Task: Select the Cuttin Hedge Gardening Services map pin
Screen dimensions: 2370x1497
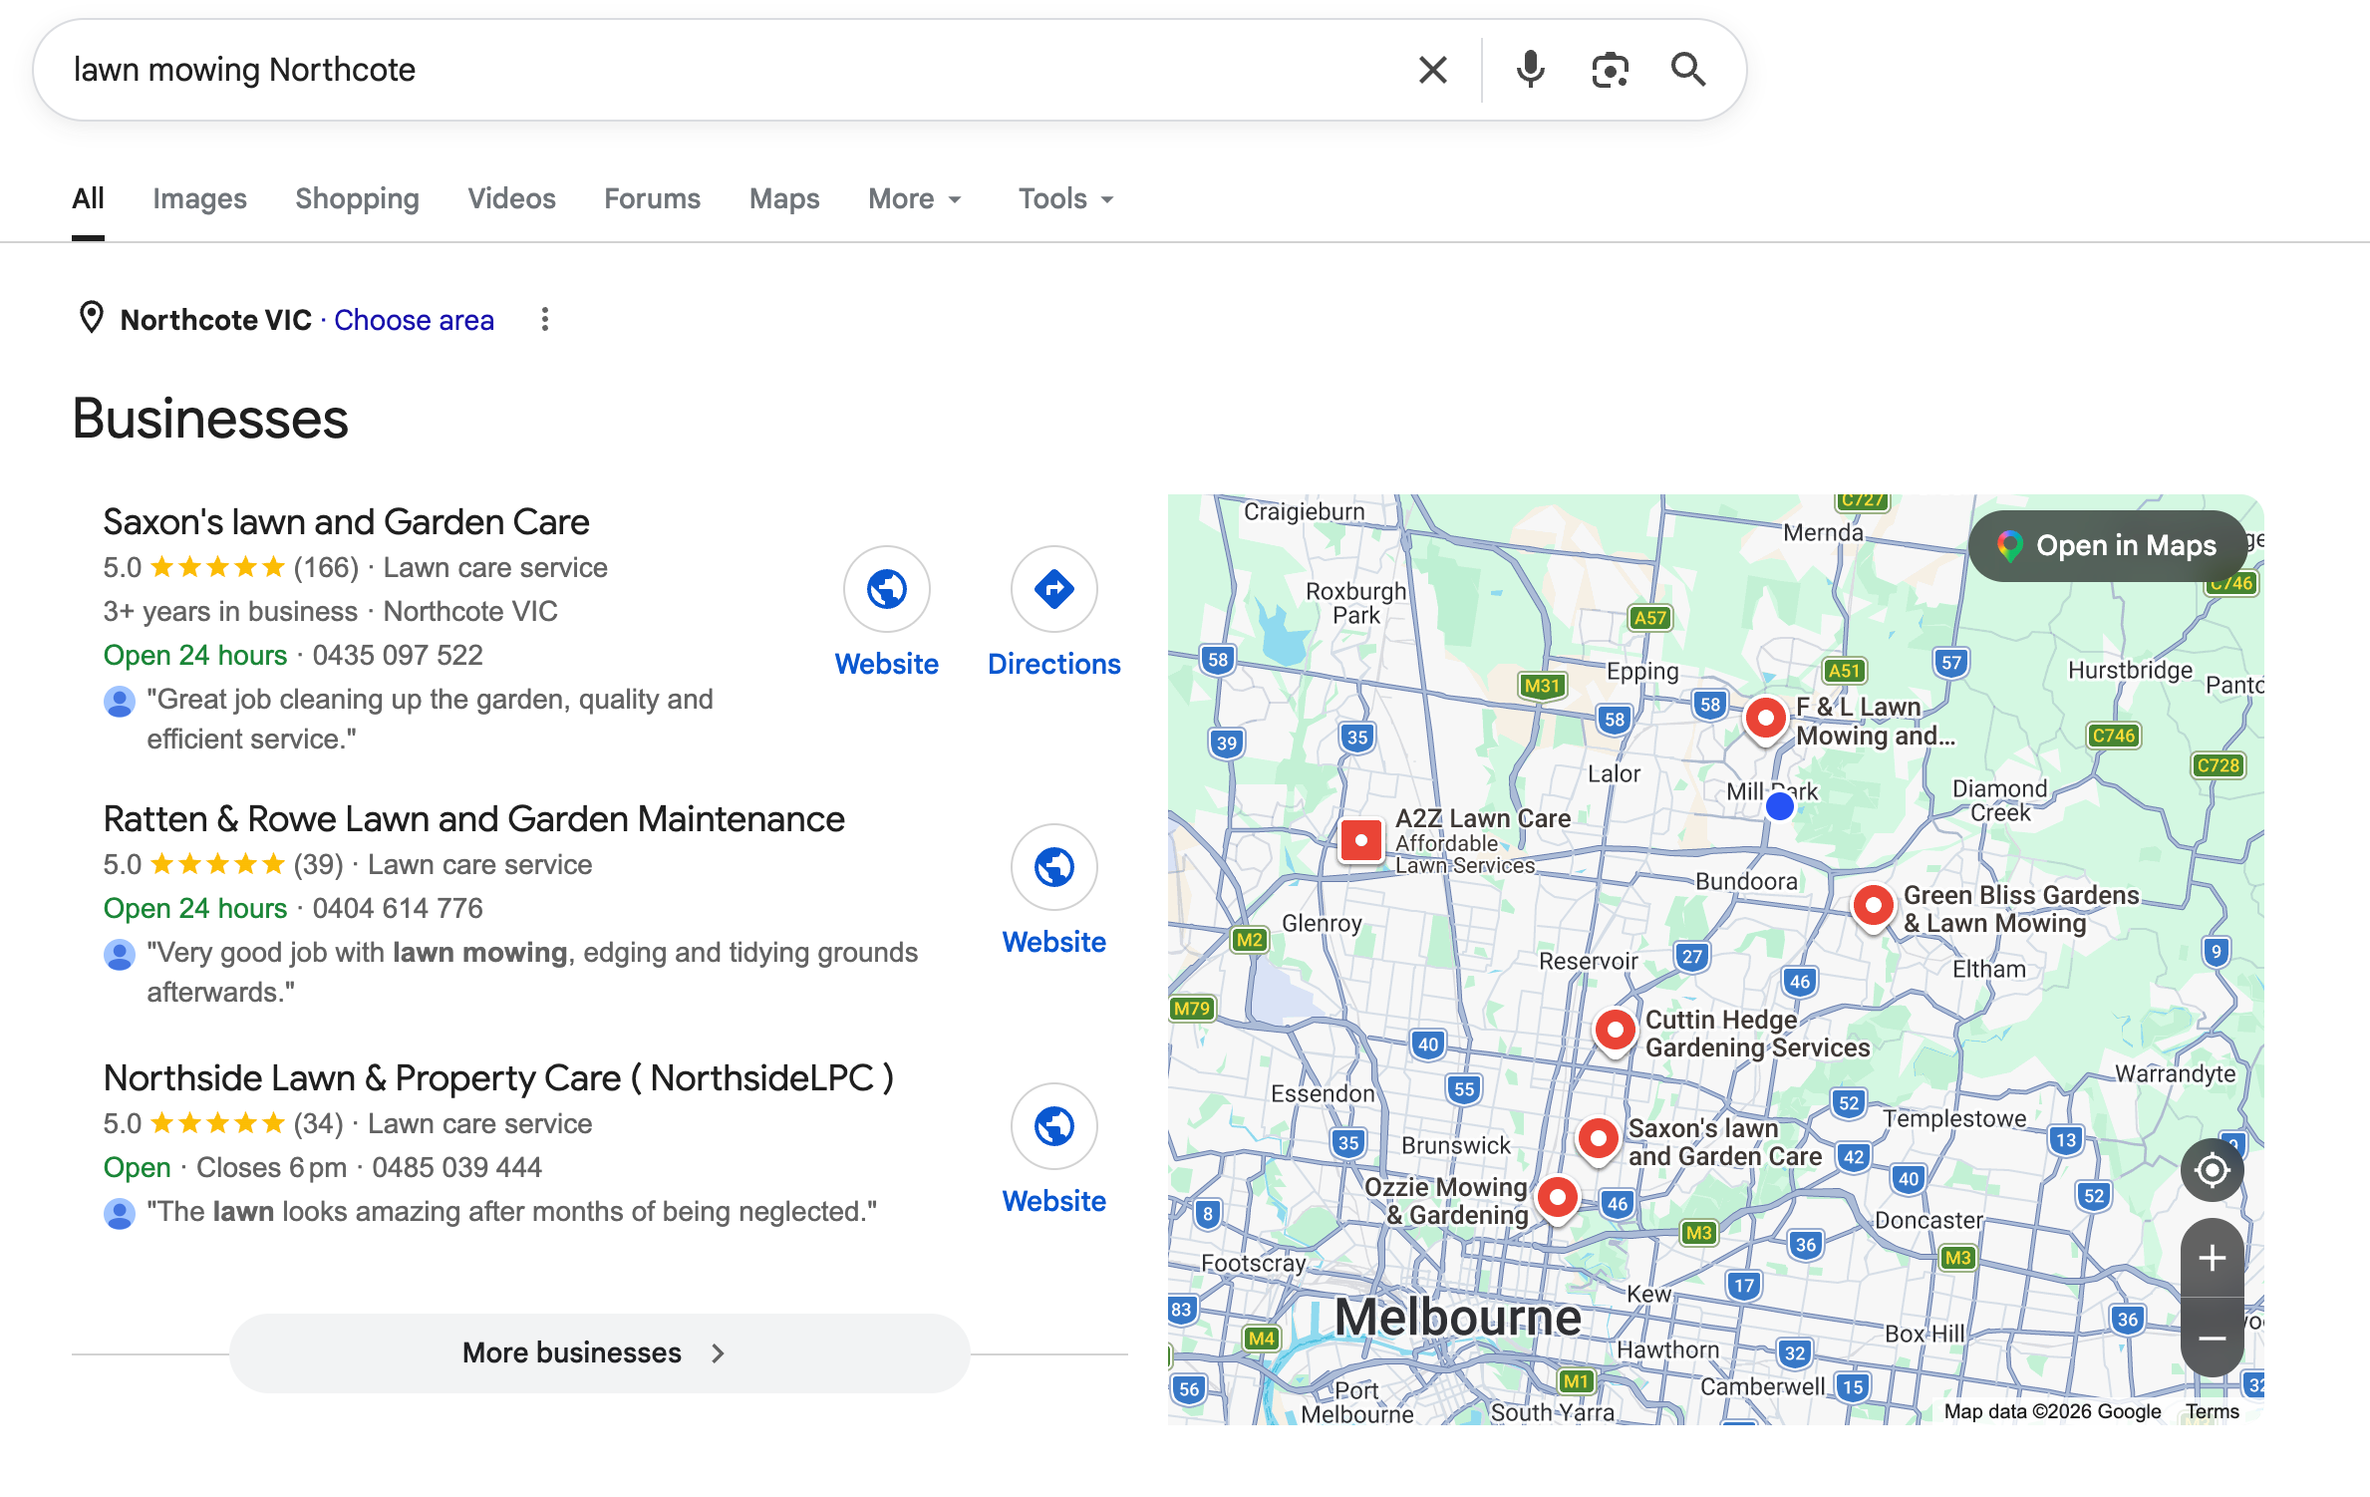Action: click(x=1615, y=1032)
